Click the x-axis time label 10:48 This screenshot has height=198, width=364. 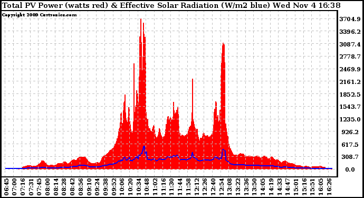coord(147,187)
